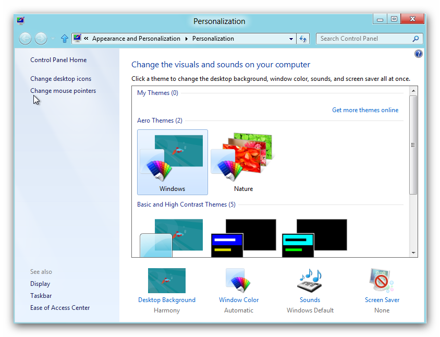Open Change desktop icons link
Screen dimensions: 440x337
pos(60,79)
